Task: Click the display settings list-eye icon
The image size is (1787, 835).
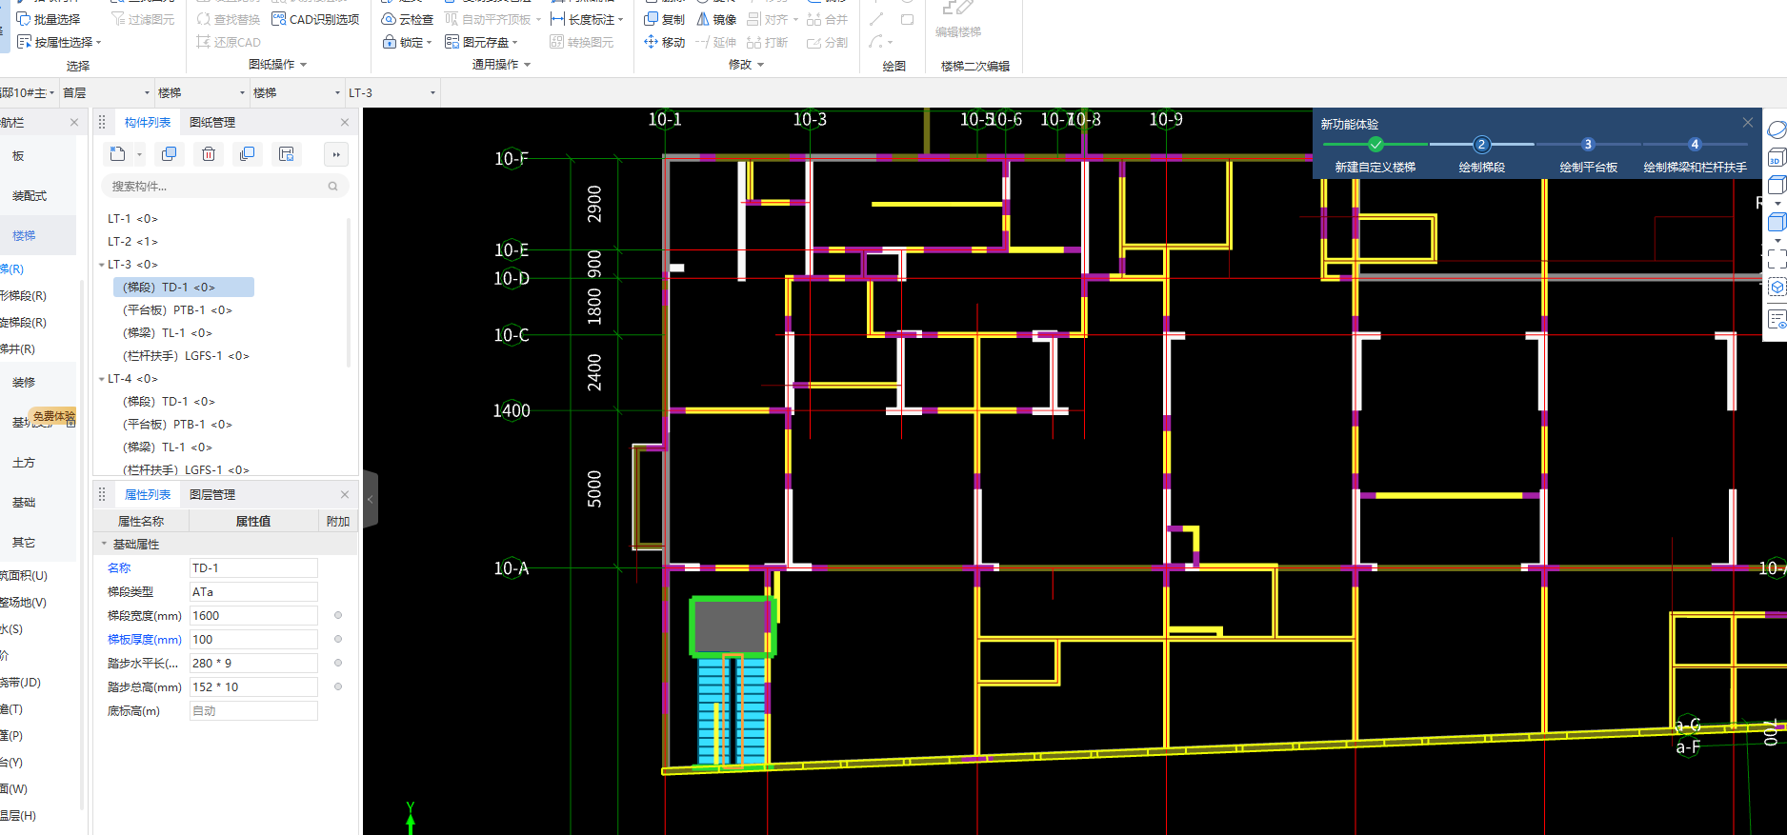Action: pos(1777,319)
